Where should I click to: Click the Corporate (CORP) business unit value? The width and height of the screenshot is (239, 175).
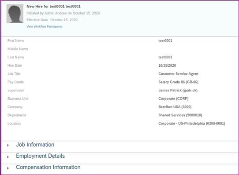(x=173, y=99)
